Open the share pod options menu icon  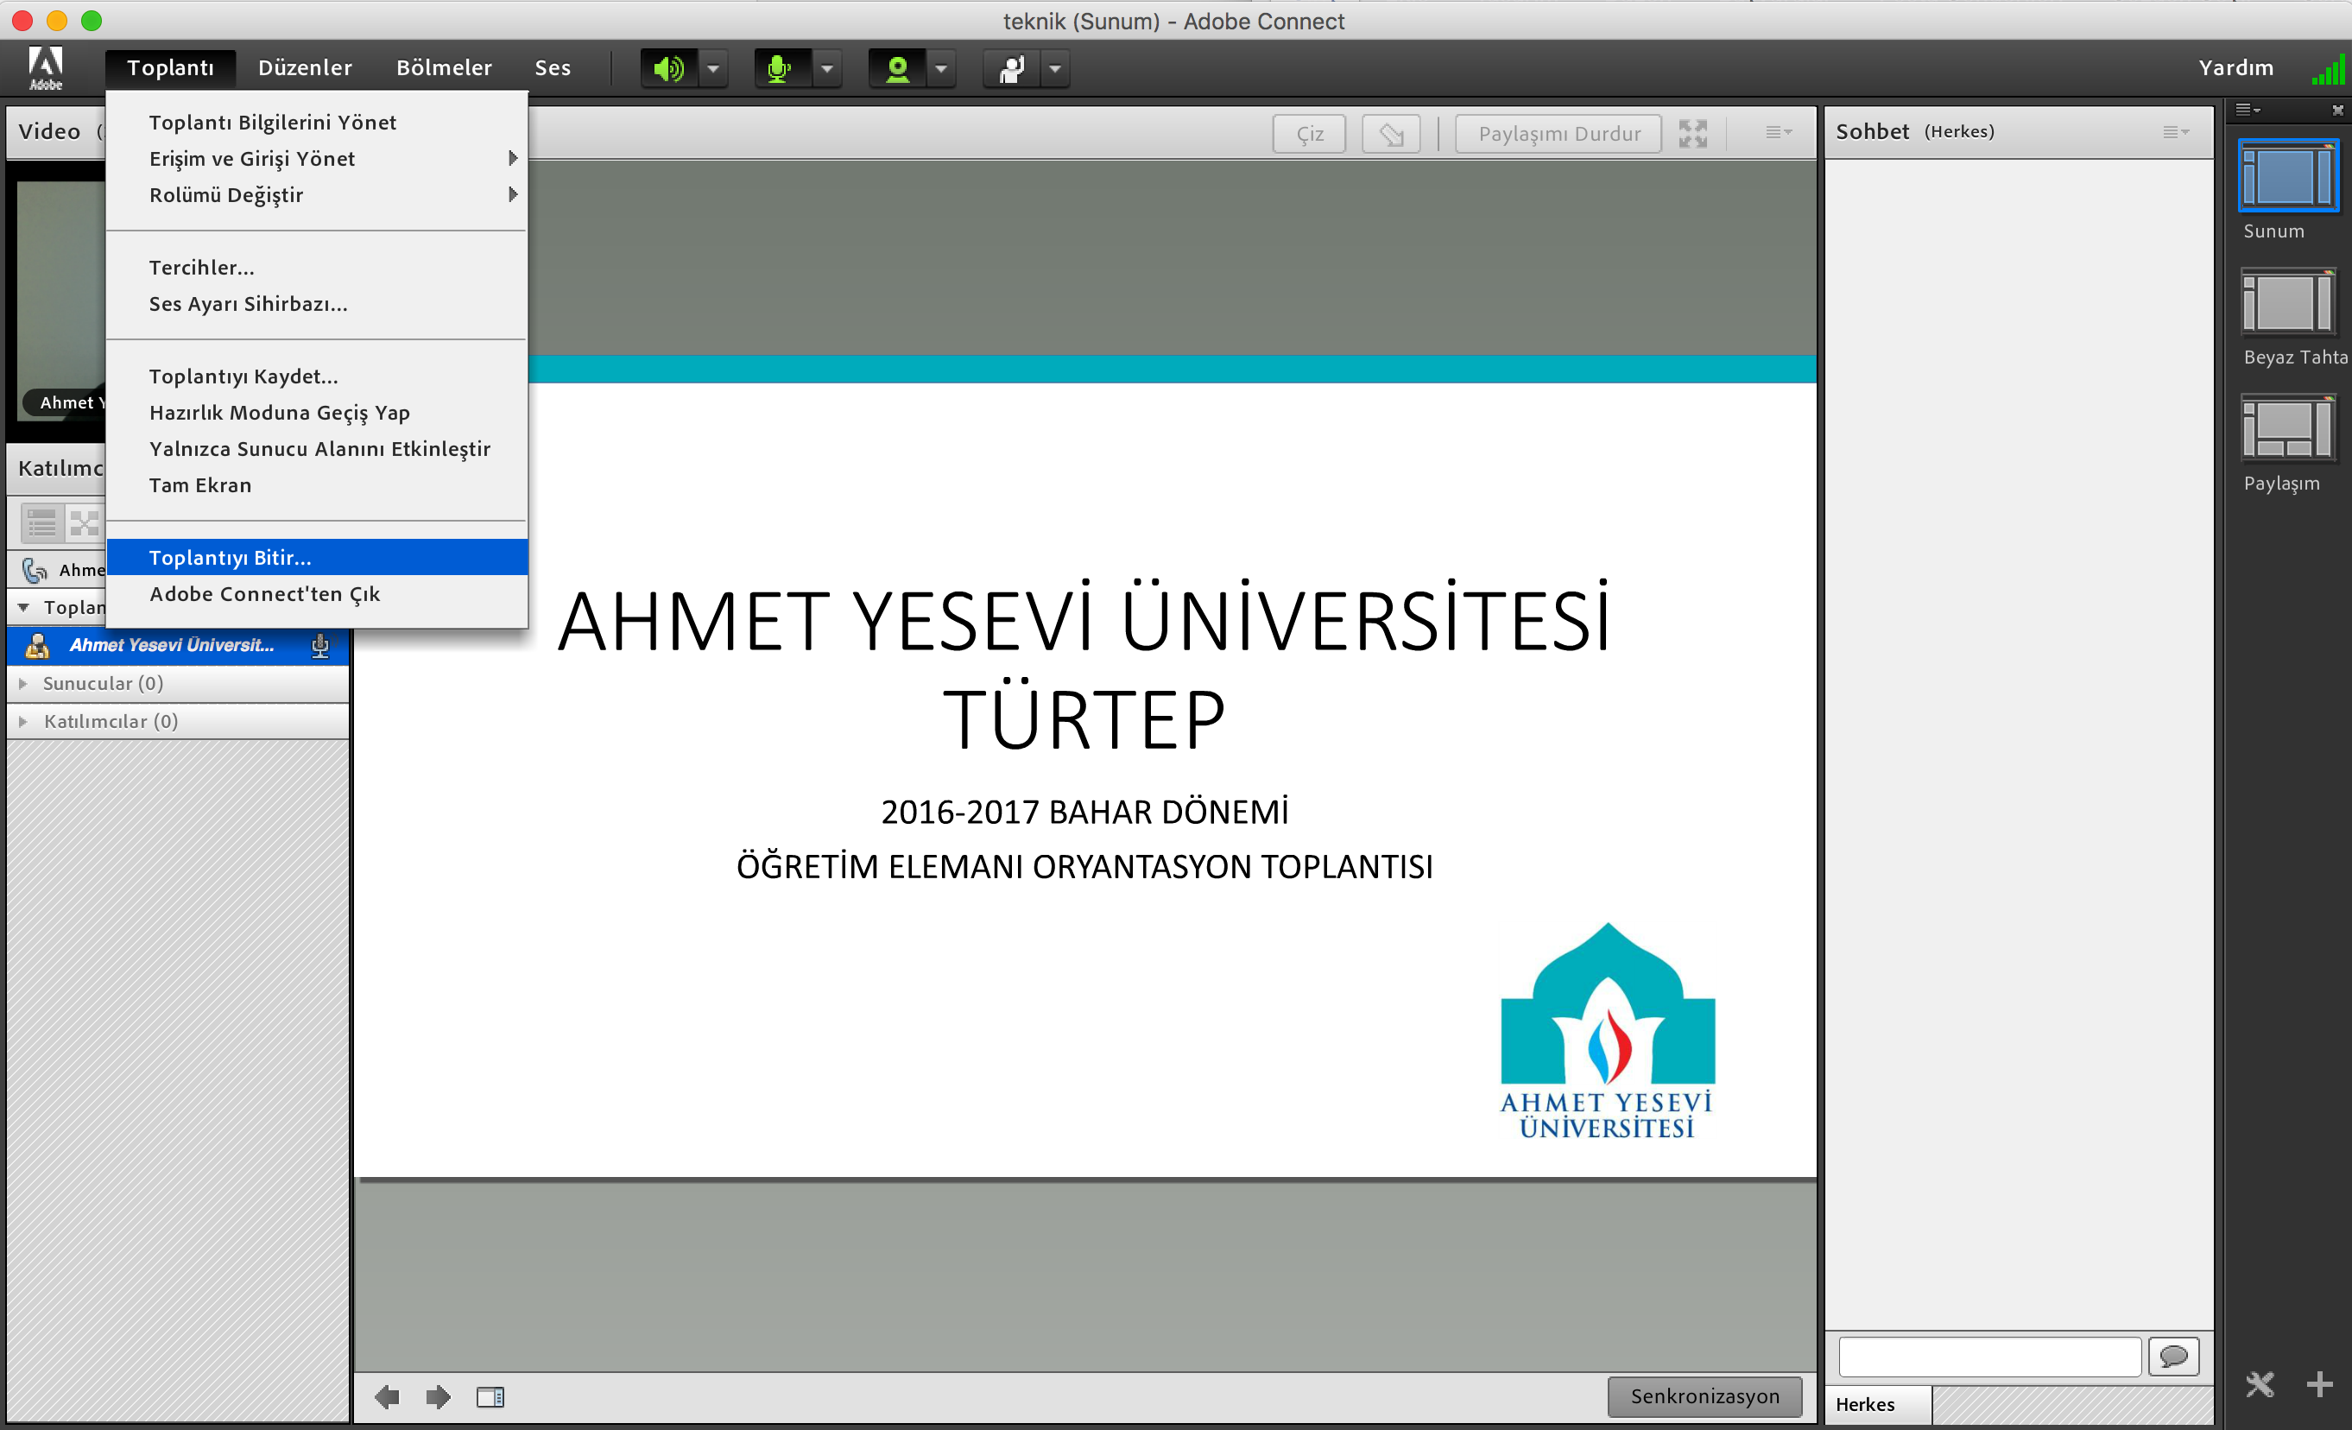click(1779, 133)
